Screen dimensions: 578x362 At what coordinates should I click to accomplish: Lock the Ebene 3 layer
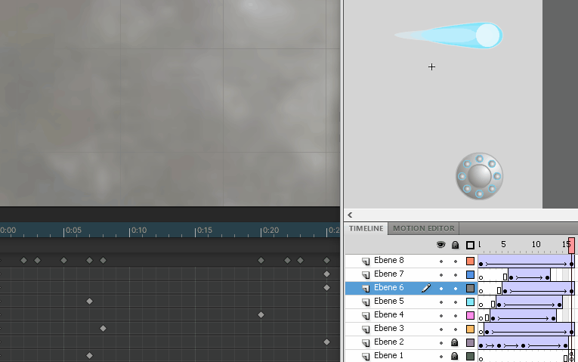click(x=456, y=330)
